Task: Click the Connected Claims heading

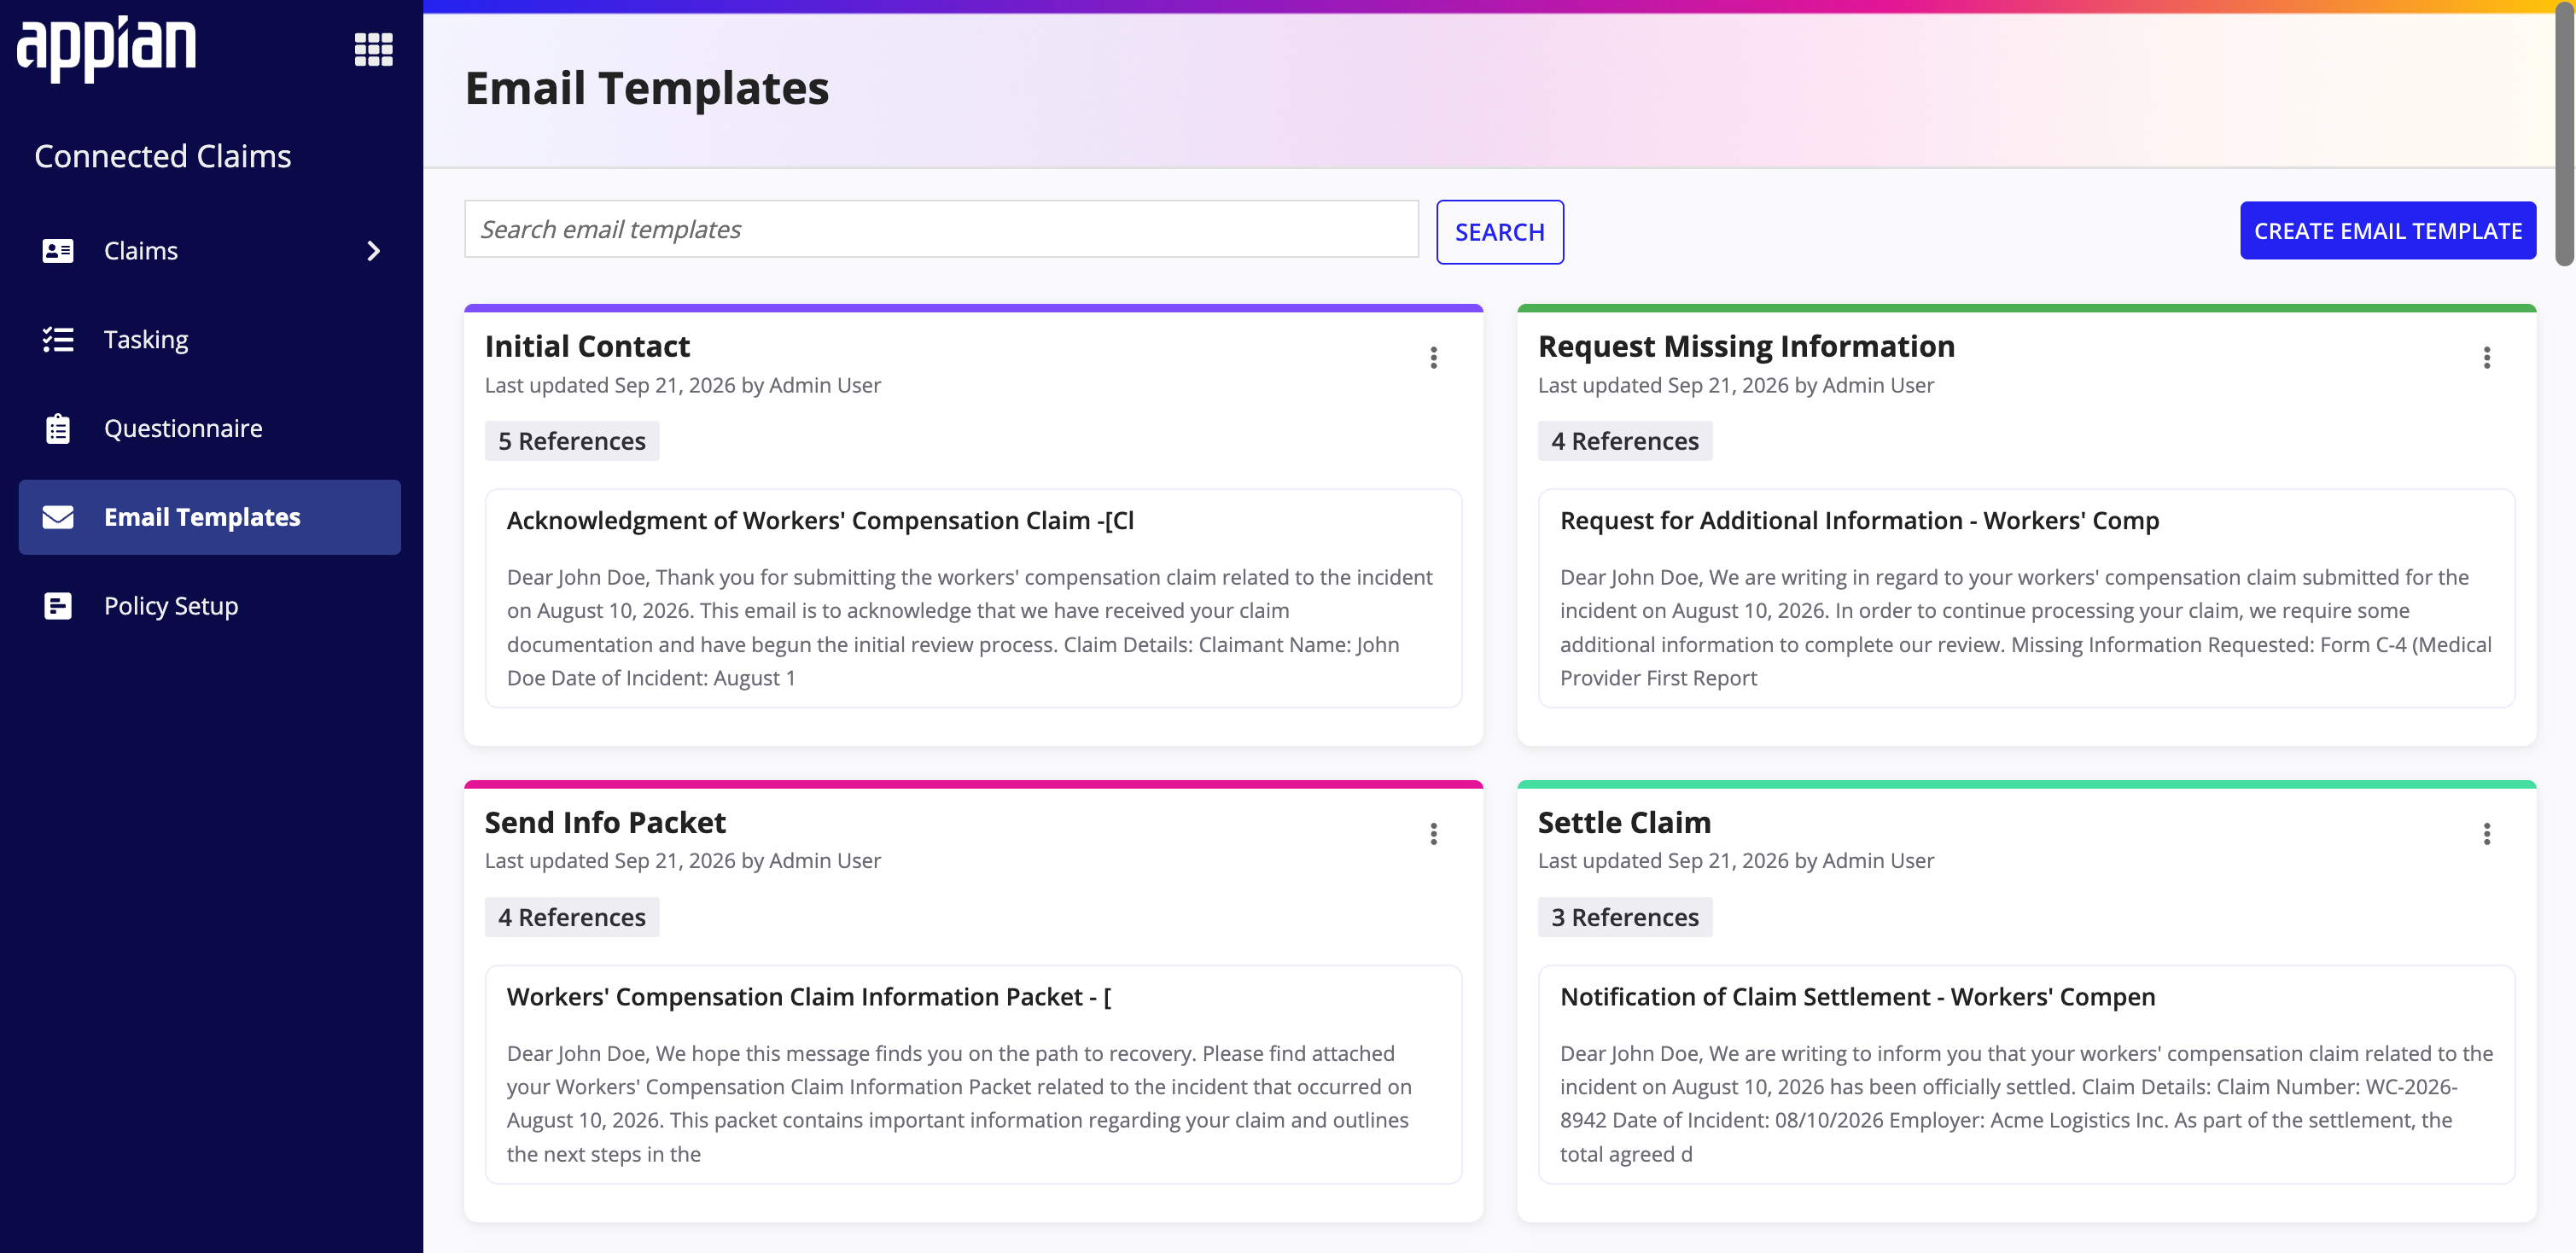Action: tap(163, 156)
